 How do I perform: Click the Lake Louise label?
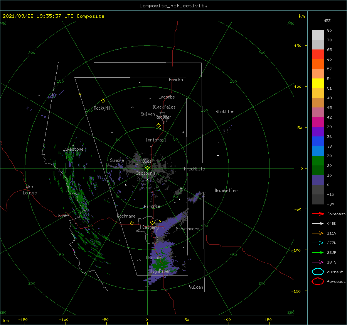pyautogui.click(x=30, y=190)
